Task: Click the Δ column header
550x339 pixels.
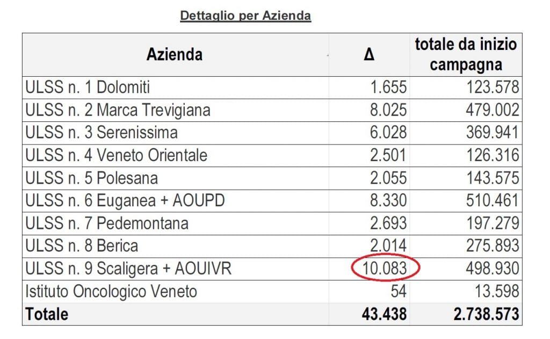Action: pos(369,55)
